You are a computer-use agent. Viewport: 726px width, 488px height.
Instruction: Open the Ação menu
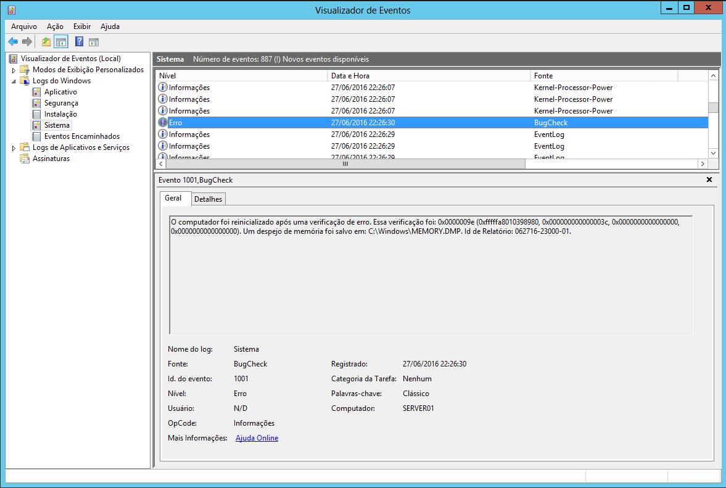click(55, 27)
